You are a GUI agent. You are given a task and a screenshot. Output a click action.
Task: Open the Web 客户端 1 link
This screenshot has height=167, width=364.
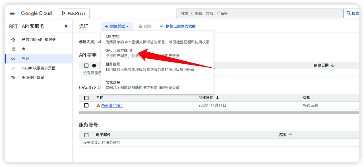112,105
